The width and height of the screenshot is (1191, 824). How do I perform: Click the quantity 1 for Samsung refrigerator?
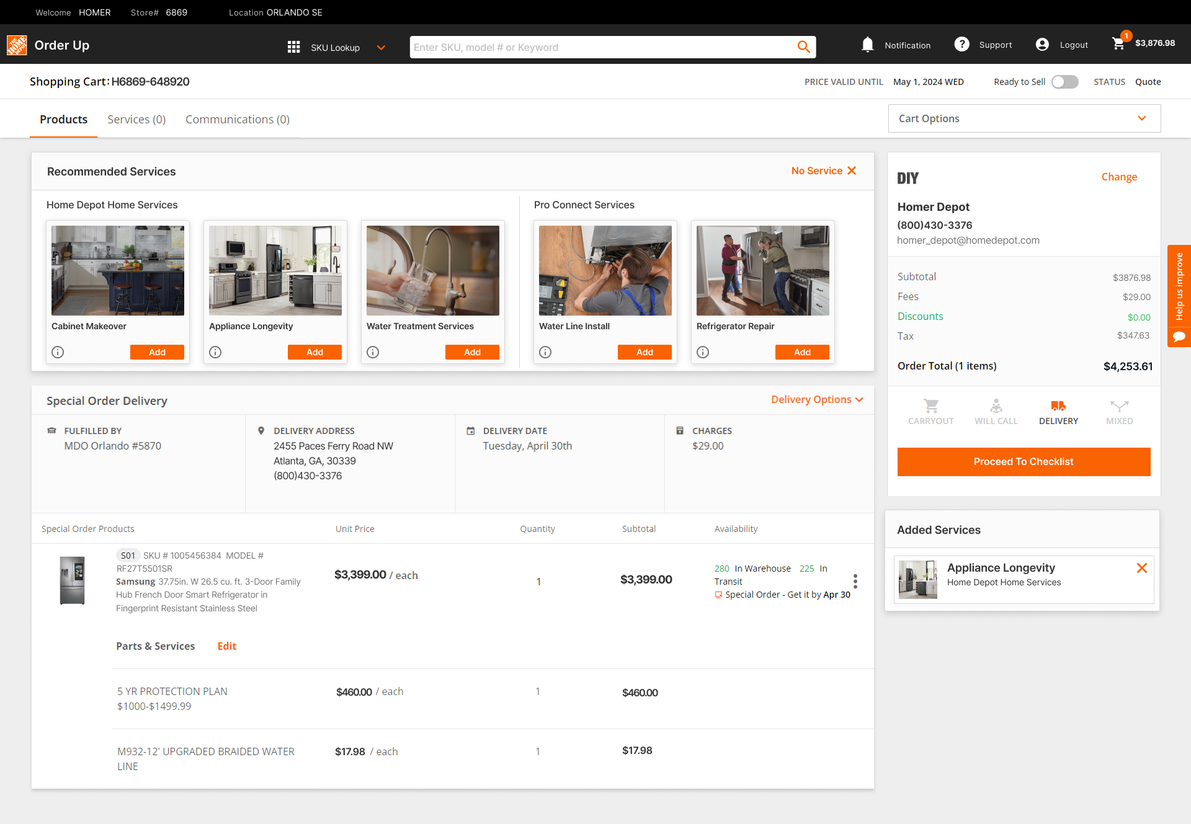coord(538,582)
